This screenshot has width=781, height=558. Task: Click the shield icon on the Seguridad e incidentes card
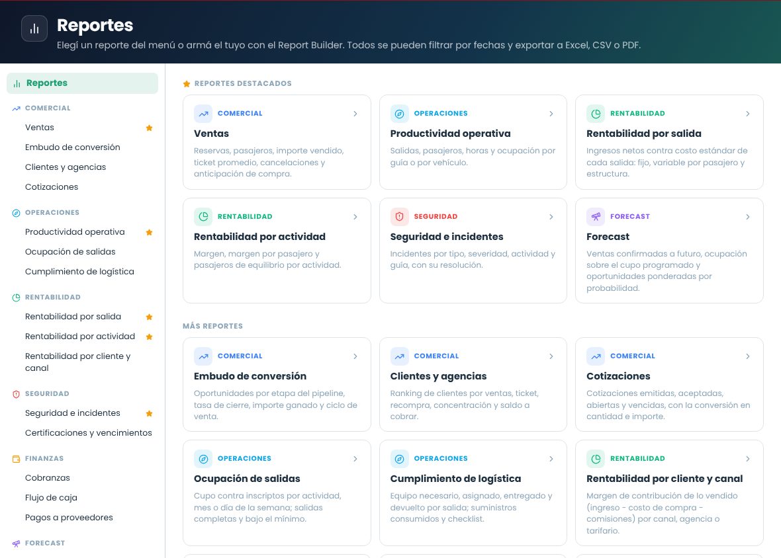[400, 217]
